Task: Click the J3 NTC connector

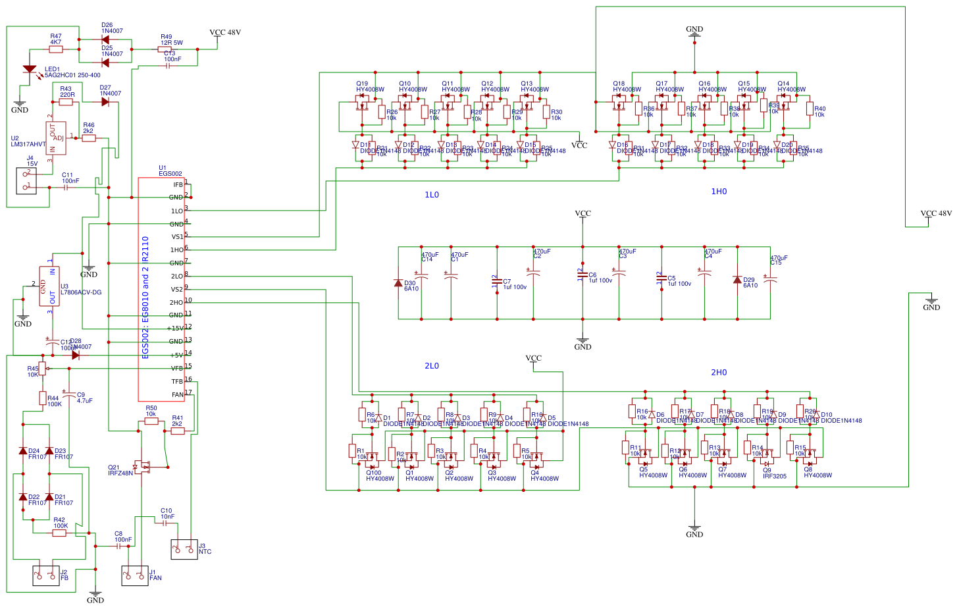Action: pyautogui.click(x=184, y=550)
